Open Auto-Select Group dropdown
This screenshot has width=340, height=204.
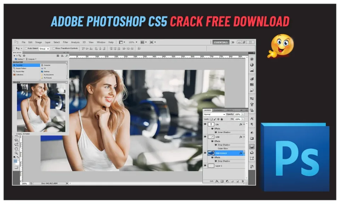tap(44, 49)
